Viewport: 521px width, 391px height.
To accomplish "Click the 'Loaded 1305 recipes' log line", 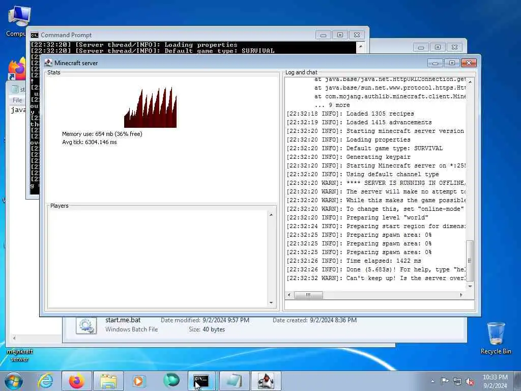I will [x=350, y=114].
